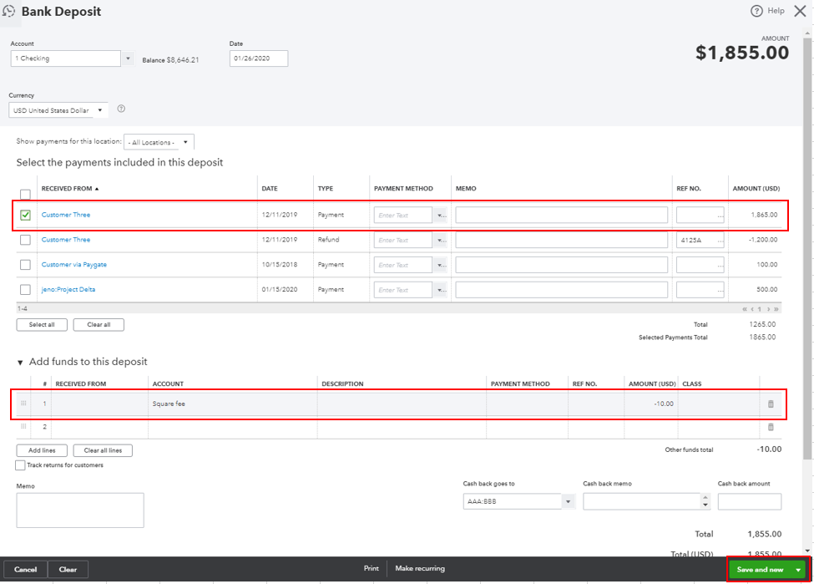Click the Cancel button
The height and width of the screenshot is (584, 814).
[25, 570]
